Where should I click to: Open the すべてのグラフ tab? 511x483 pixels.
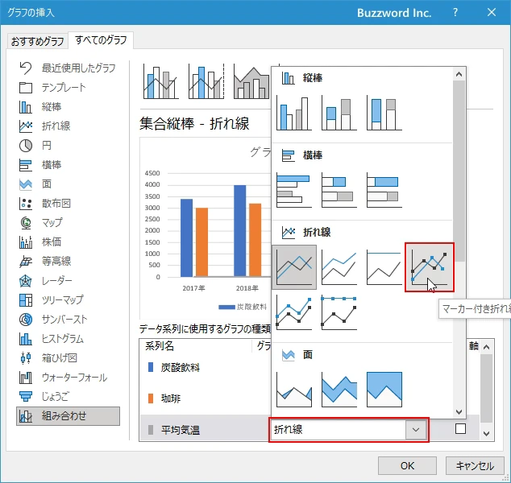(x=102, y=40)
